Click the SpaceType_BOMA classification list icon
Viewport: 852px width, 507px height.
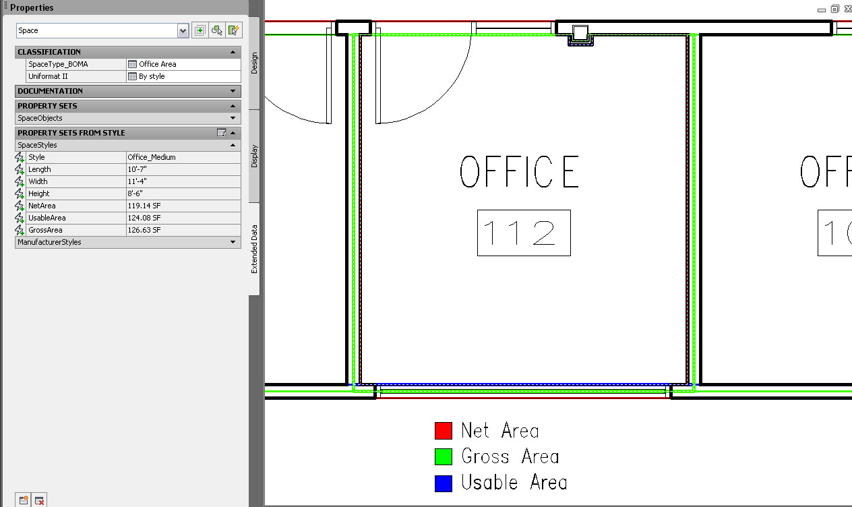click(x=132, y=64)
